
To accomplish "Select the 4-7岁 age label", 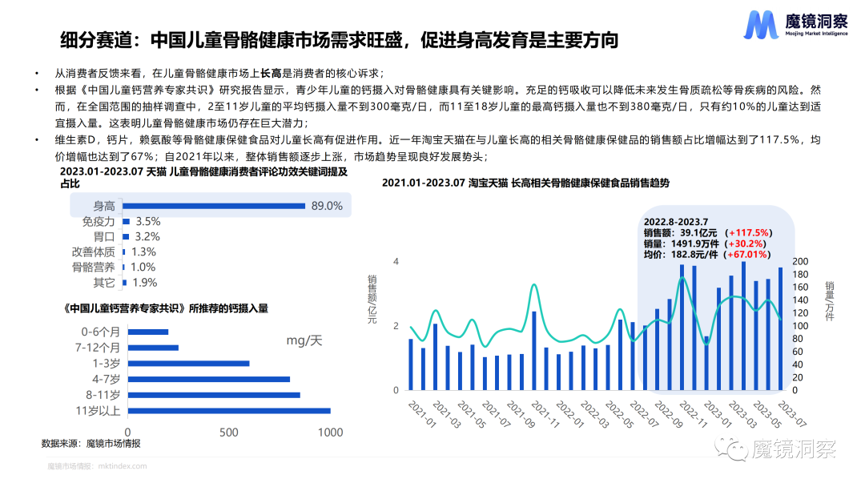I will (x=106, y=380).
